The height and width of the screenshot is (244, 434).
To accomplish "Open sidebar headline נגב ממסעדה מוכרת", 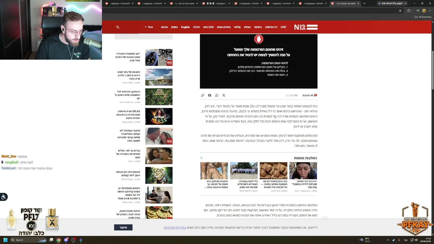I will [x=128, y=57].
